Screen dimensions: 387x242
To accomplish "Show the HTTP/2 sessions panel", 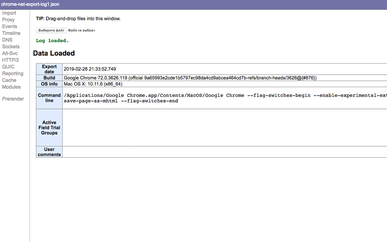I will (x=10, y=60).
